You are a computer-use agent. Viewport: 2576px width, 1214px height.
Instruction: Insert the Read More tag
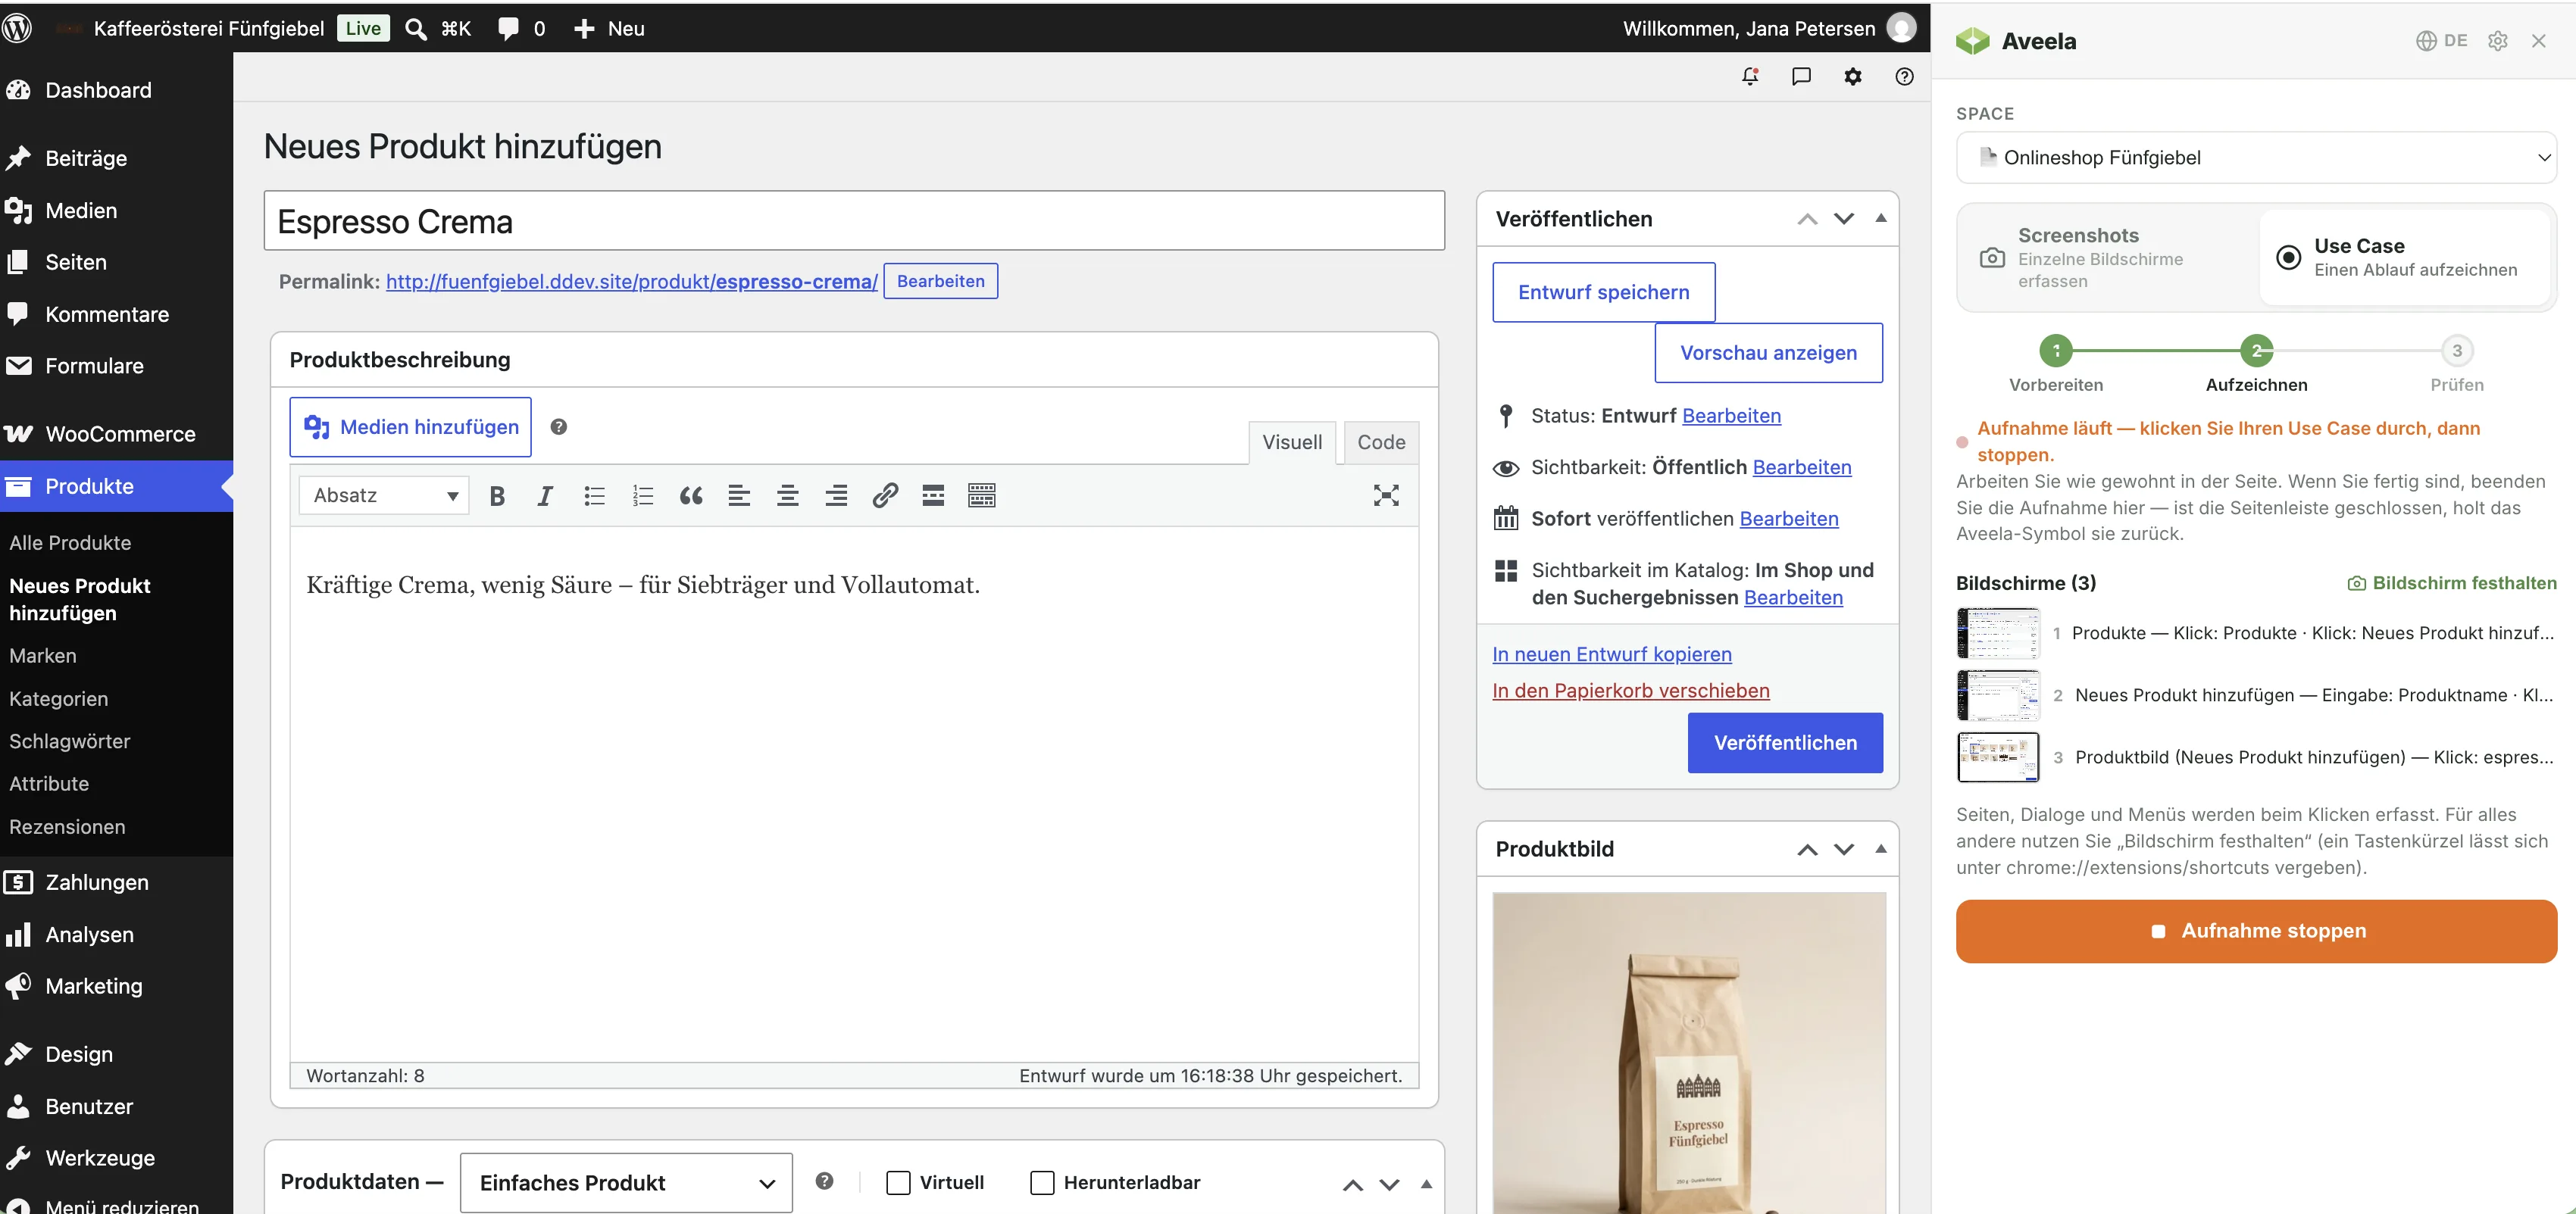[933, 495]
